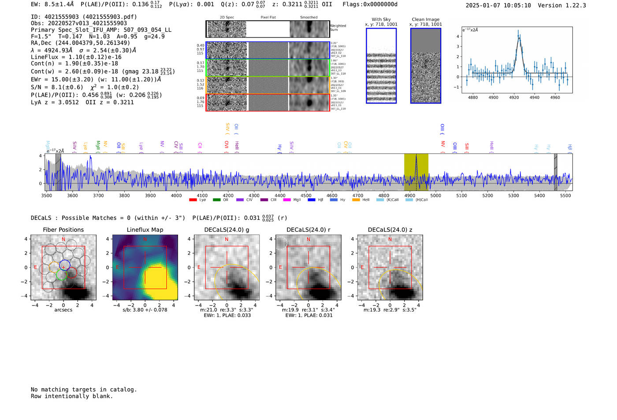View the DECaLS r-band image

point(308,268)
